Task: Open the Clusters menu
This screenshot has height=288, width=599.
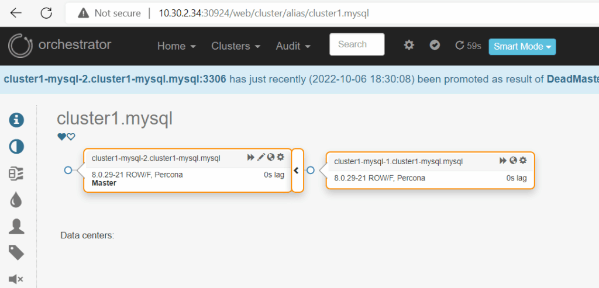Action: pos(236,46)
